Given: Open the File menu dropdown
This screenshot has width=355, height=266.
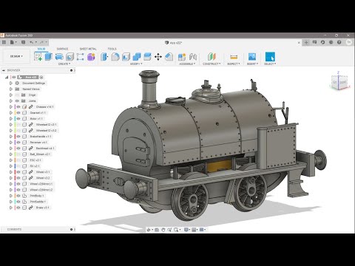Looking at the screenshot, I should tap(13, 42).
